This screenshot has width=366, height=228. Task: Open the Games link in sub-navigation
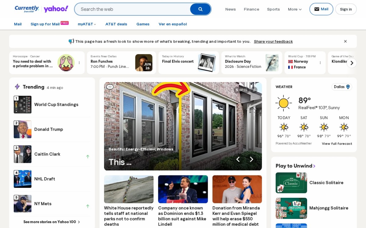(x=143, y=24)
